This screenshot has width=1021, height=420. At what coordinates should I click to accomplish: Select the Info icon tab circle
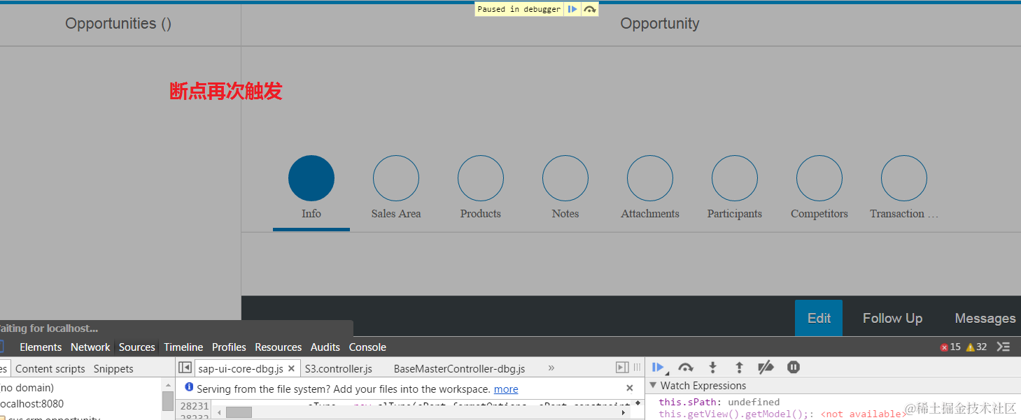(311, 178)
